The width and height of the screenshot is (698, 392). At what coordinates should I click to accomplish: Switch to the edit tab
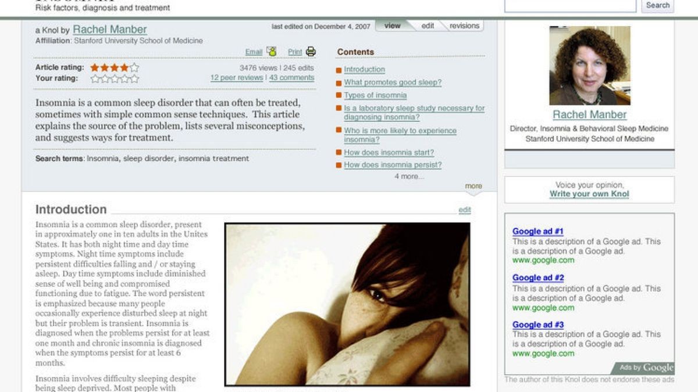[428, 26]
